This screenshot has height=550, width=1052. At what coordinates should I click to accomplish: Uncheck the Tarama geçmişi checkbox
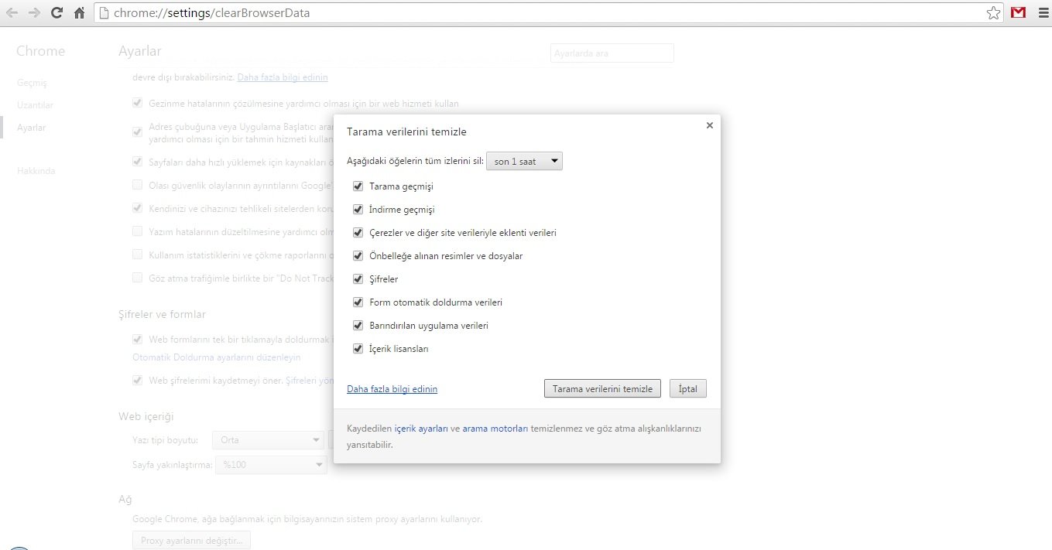click(358, 186)
